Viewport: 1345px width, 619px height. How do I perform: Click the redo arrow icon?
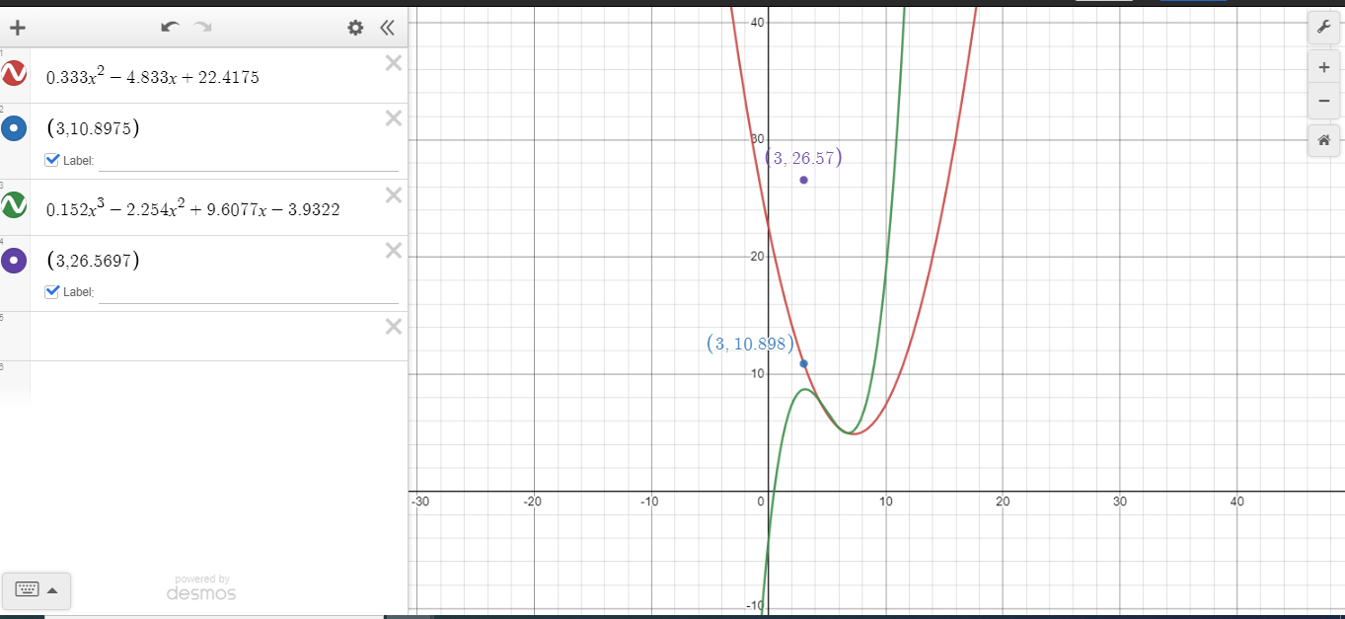(203, 28)
